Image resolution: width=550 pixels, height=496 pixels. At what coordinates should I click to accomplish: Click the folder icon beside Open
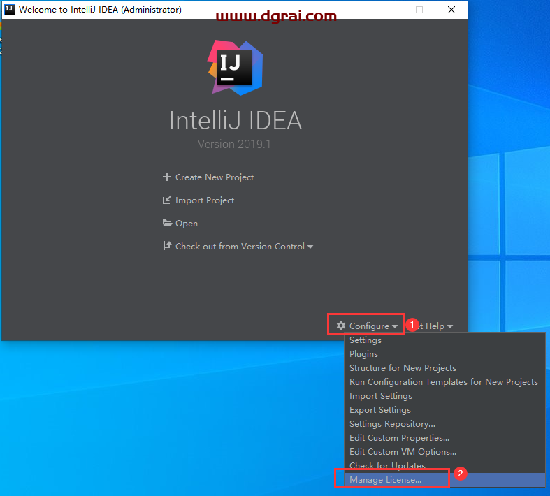tap(167, 223)
